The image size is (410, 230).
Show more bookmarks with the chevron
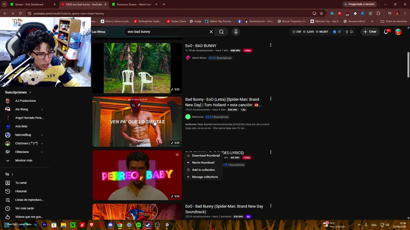pos(372,21)
